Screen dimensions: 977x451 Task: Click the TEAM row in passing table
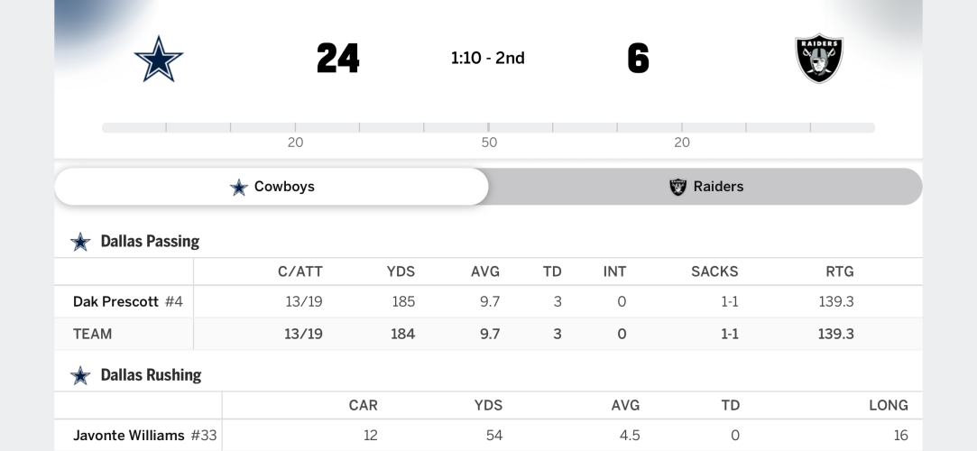[93, 334]
